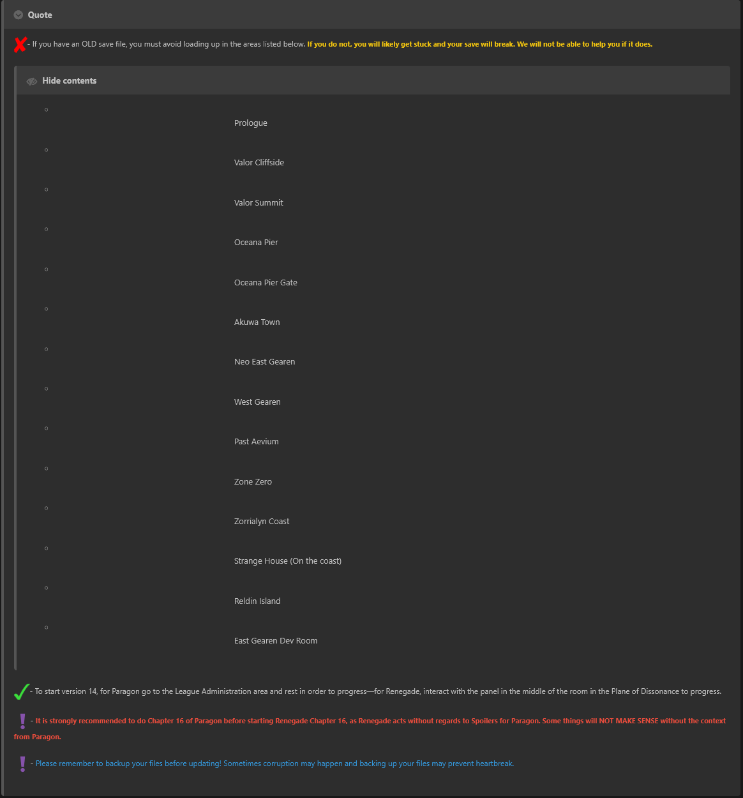743x798 pixels.
Task: Click the green checkmark icon
Action: tap(22, 691)
